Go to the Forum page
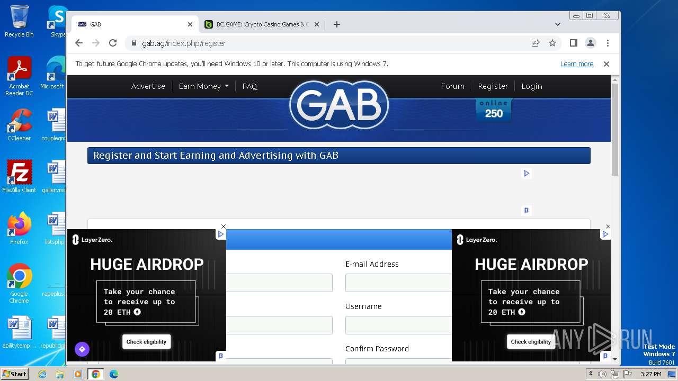The height and width of the screenshot is (381, 678). pos(452,86)
